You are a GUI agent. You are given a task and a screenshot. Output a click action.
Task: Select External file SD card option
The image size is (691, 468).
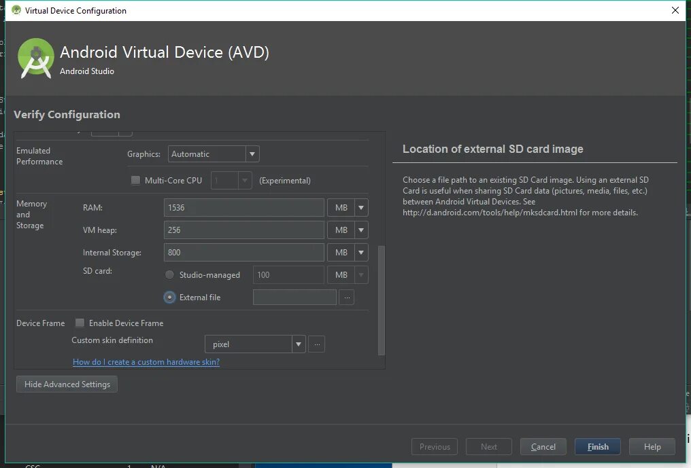click(169, 298)
